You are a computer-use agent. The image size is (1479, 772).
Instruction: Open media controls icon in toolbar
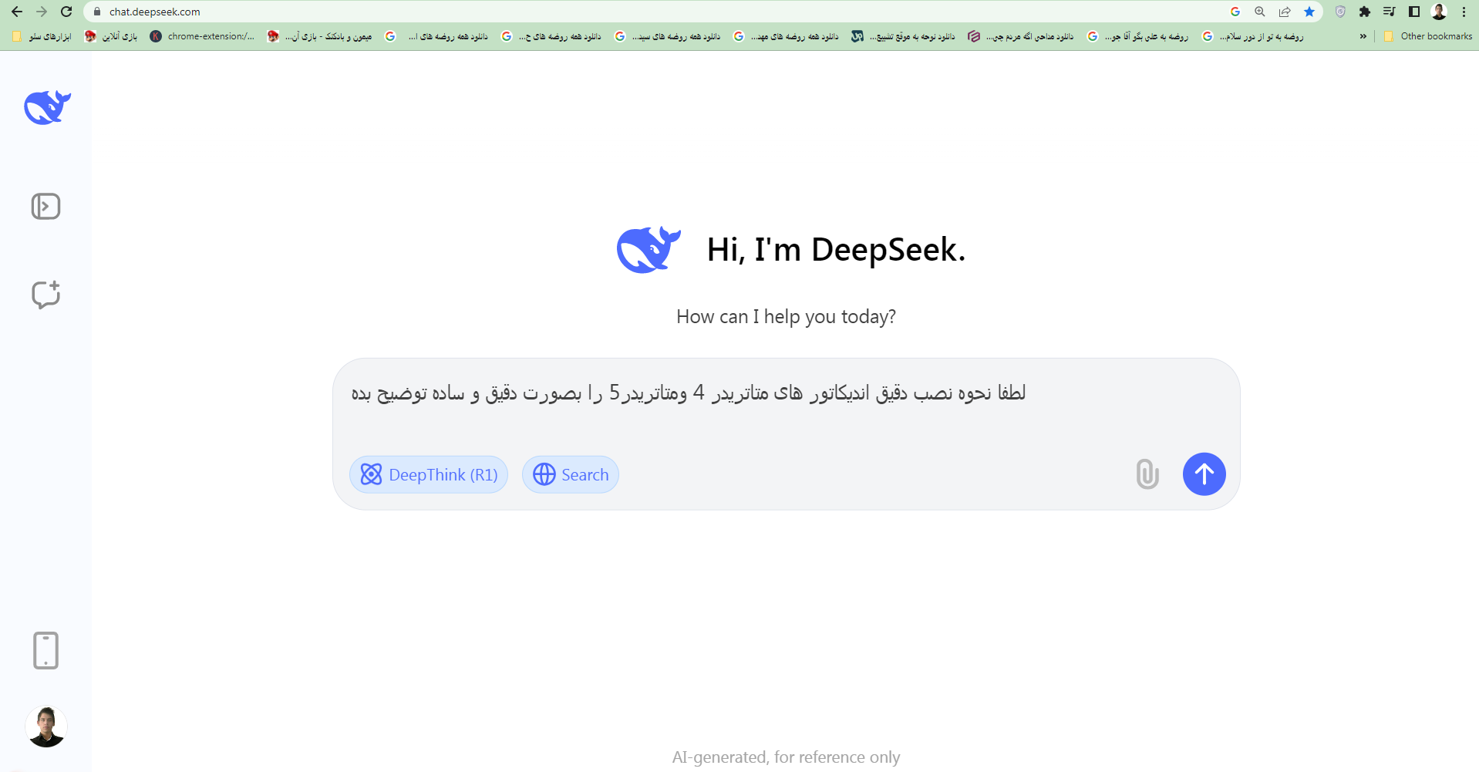1390,12
